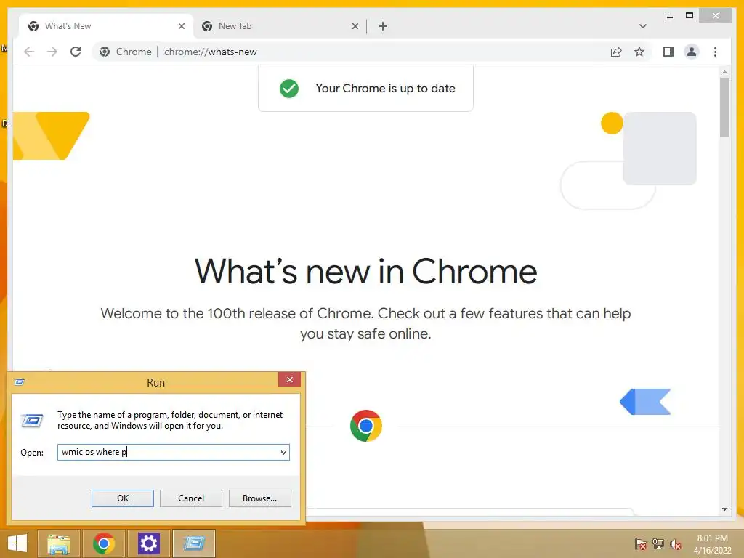Minimize the Chrome window
This screenshot has width=744, height=558.
[x=669, y=16]
